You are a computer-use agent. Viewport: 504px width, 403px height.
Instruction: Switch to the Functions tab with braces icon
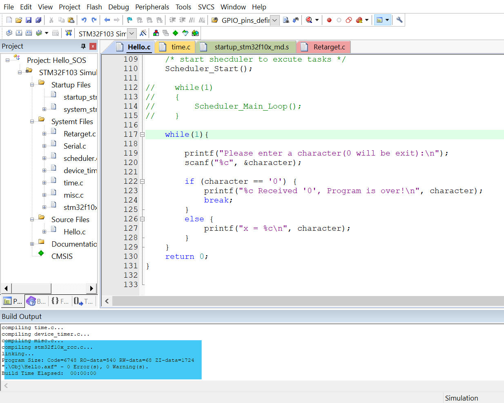pos(60,301)
